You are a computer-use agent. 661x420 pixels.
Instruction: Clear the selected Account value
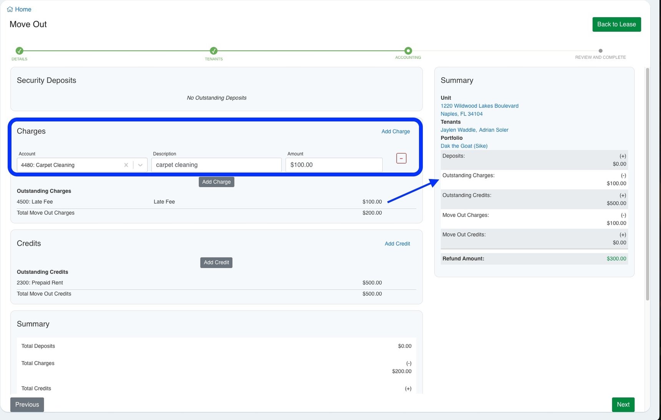coord(126,165)
